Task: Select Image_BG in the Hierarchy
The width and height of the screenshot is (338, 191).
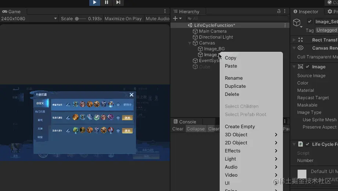Action: 214,49
